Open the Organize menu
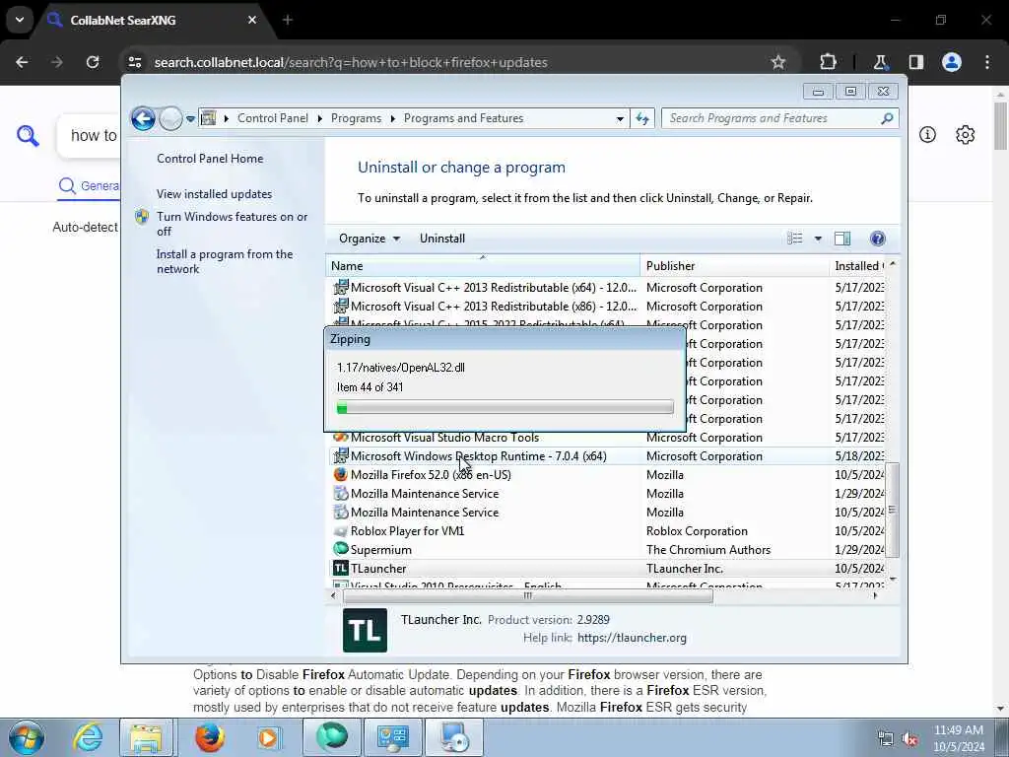This screenshot has width=1009, height=757. (370, 239)
